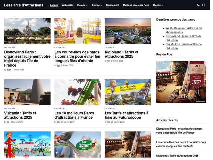
Task: Select Actualités tag above Nigloland article
Action: 110,47
